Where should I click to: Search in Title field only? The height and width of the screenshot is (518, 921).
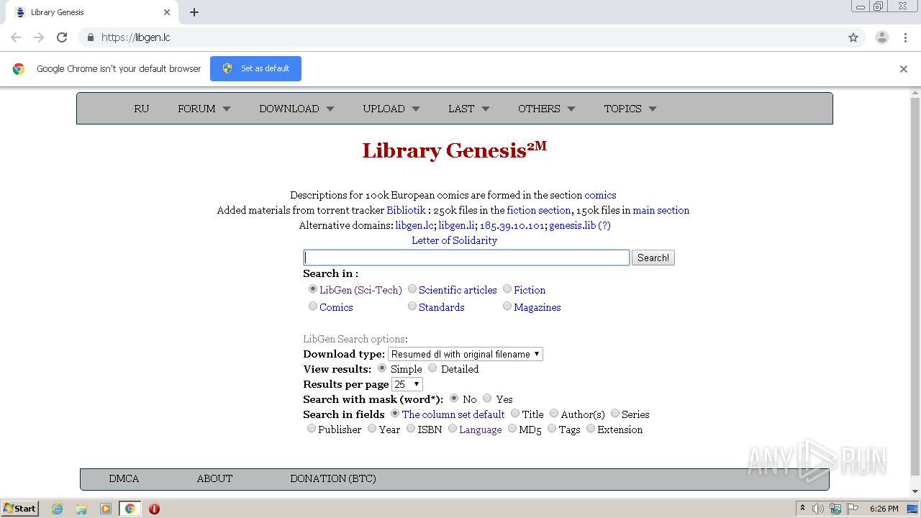[x=515, y=413]
